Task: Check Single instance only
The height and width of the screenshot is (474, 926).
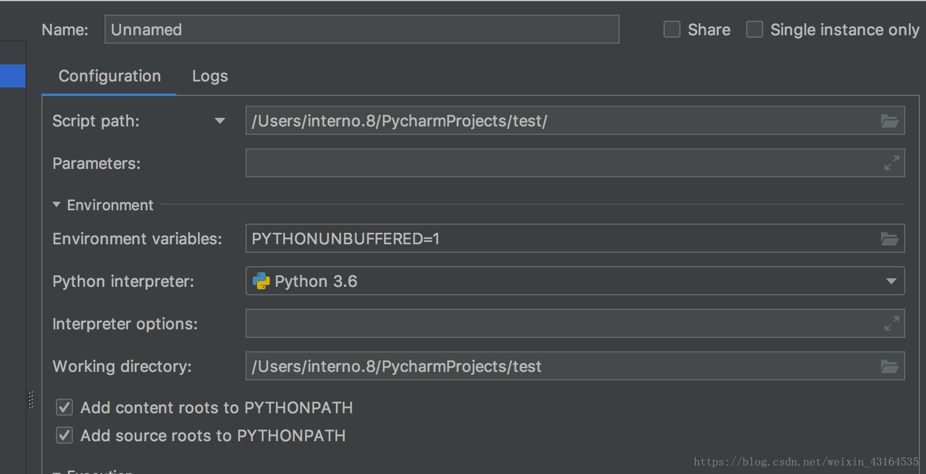Action: click(754, 29)
